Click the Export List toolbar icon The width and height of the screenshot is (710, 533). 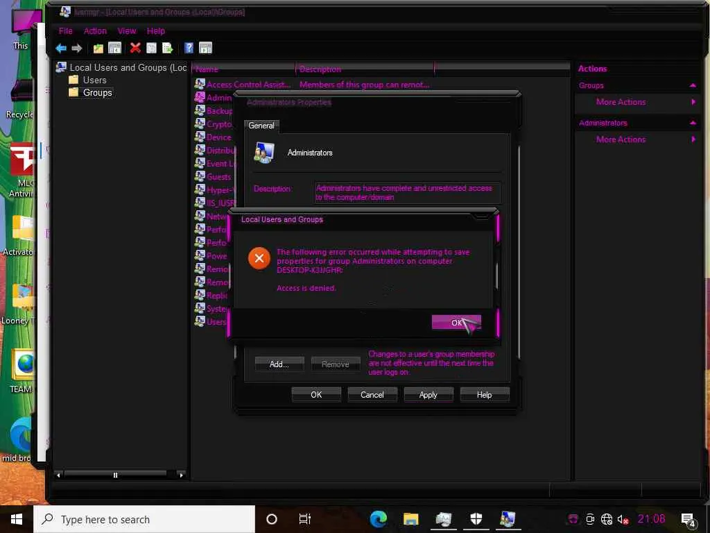(168, 48)
